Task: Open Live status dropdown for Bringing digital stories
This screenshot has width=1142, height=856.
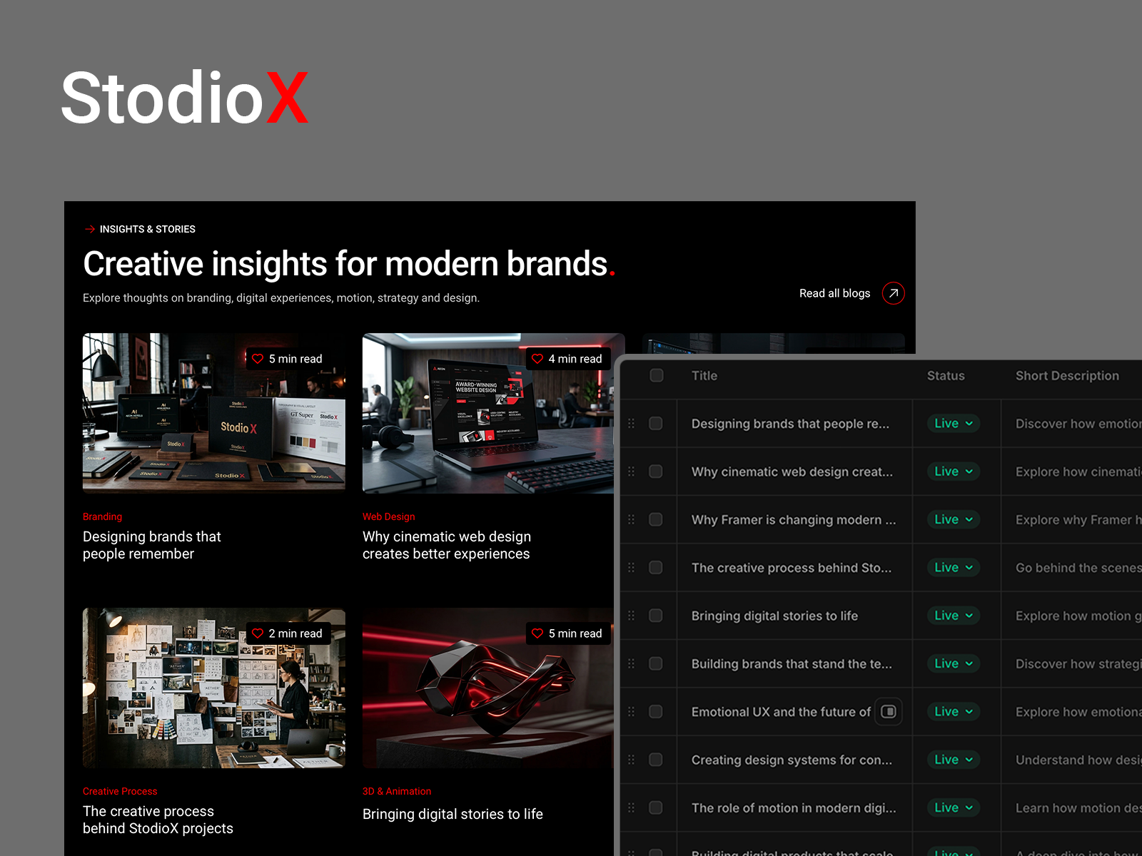Action: click(954, 616)
